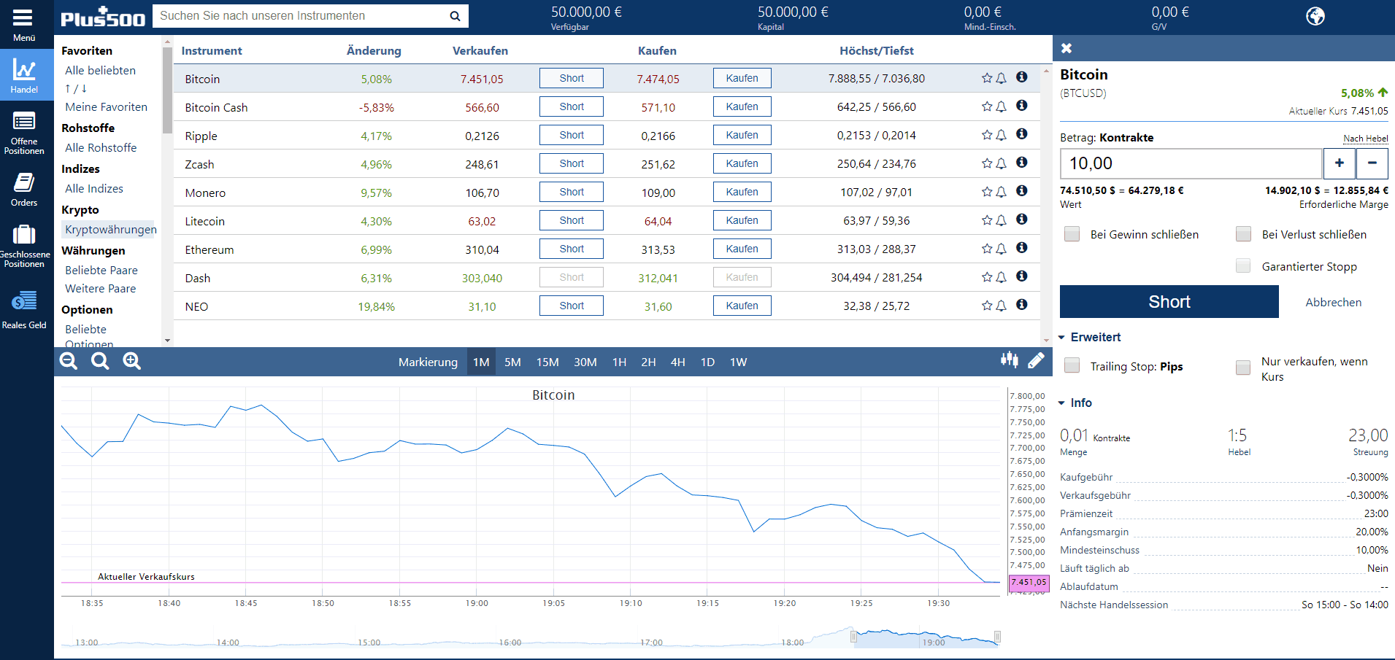Select 1D chart interval
The image size is (1395, 660).
(707, 362)
